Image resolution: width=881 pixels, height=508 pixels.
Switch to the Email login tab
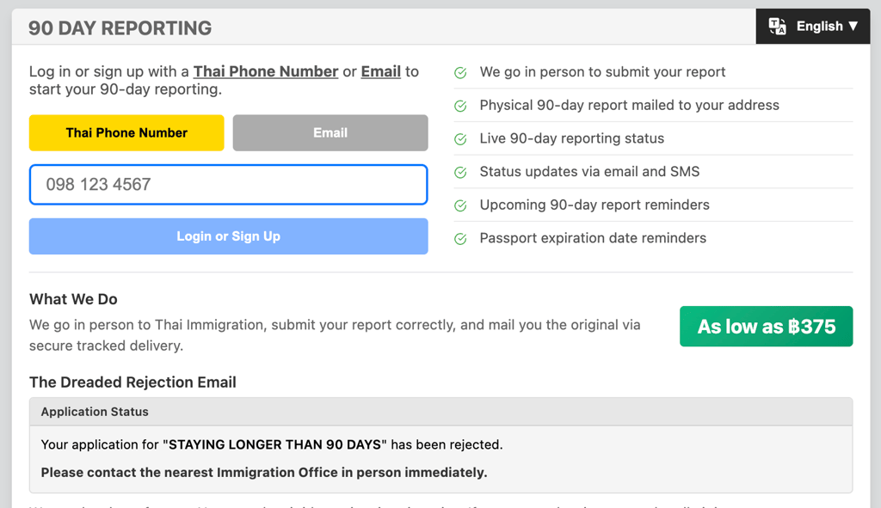click(330, 133)
